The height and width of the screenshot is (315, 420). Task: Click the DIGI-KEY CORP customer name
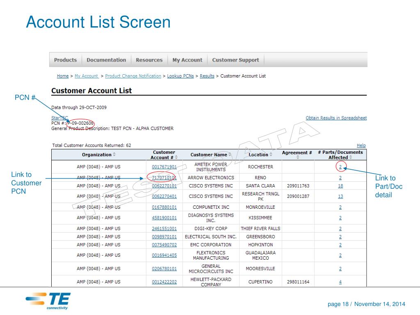click(211, 229)
